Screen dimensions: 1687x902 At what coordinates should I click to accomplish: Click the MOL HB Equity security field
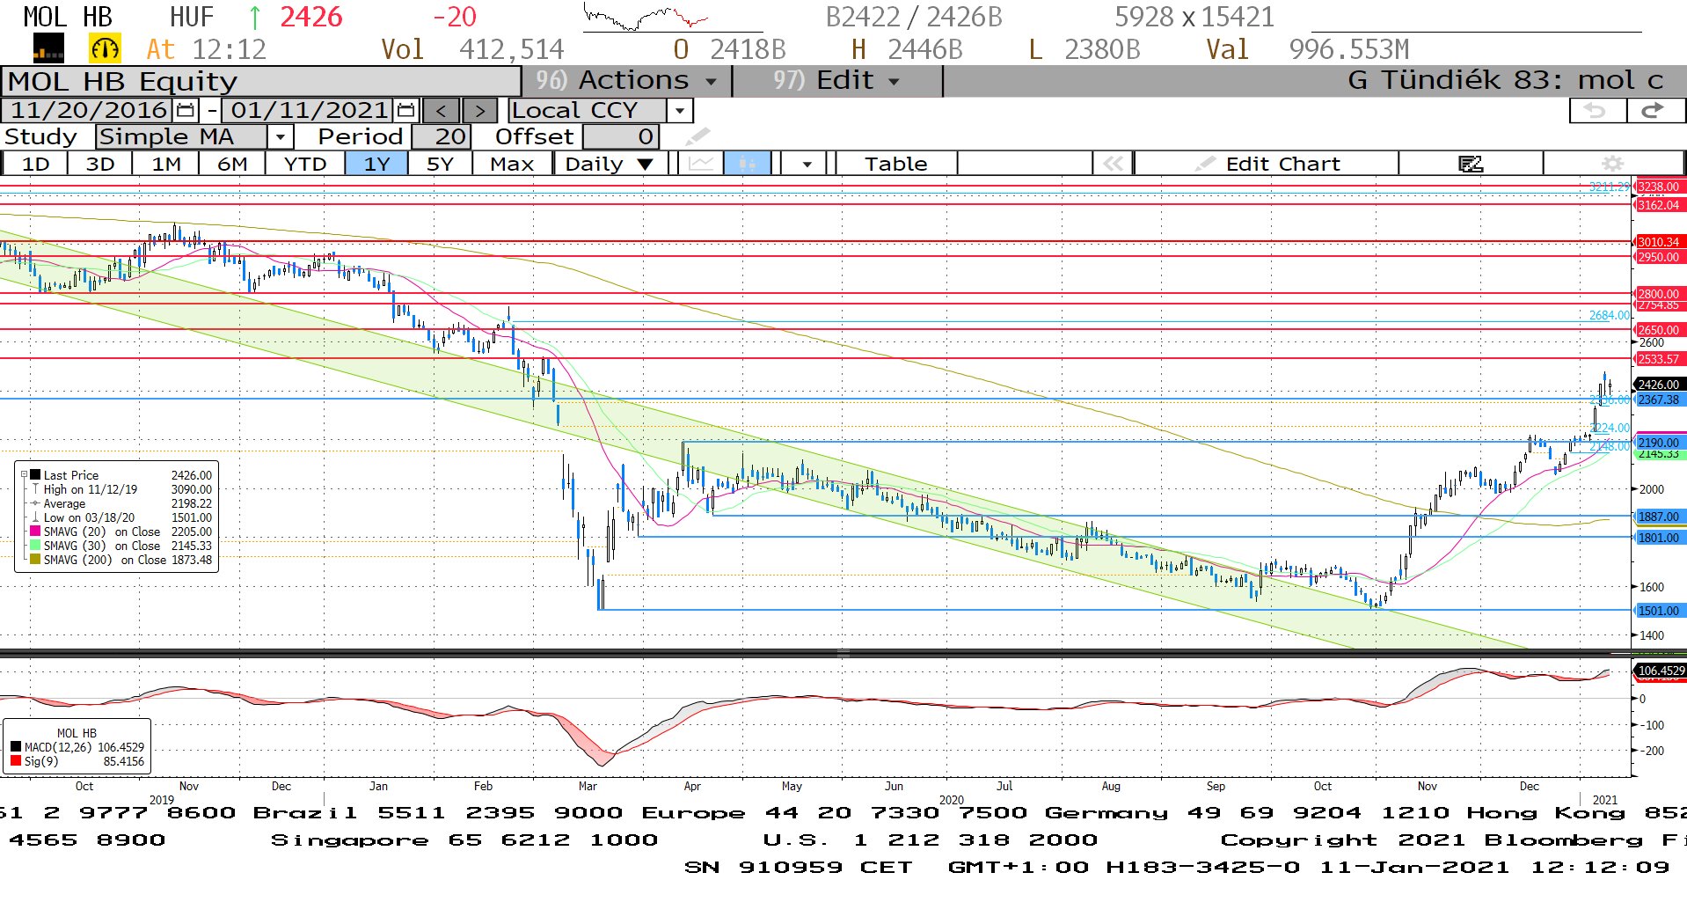pos(261,81)
